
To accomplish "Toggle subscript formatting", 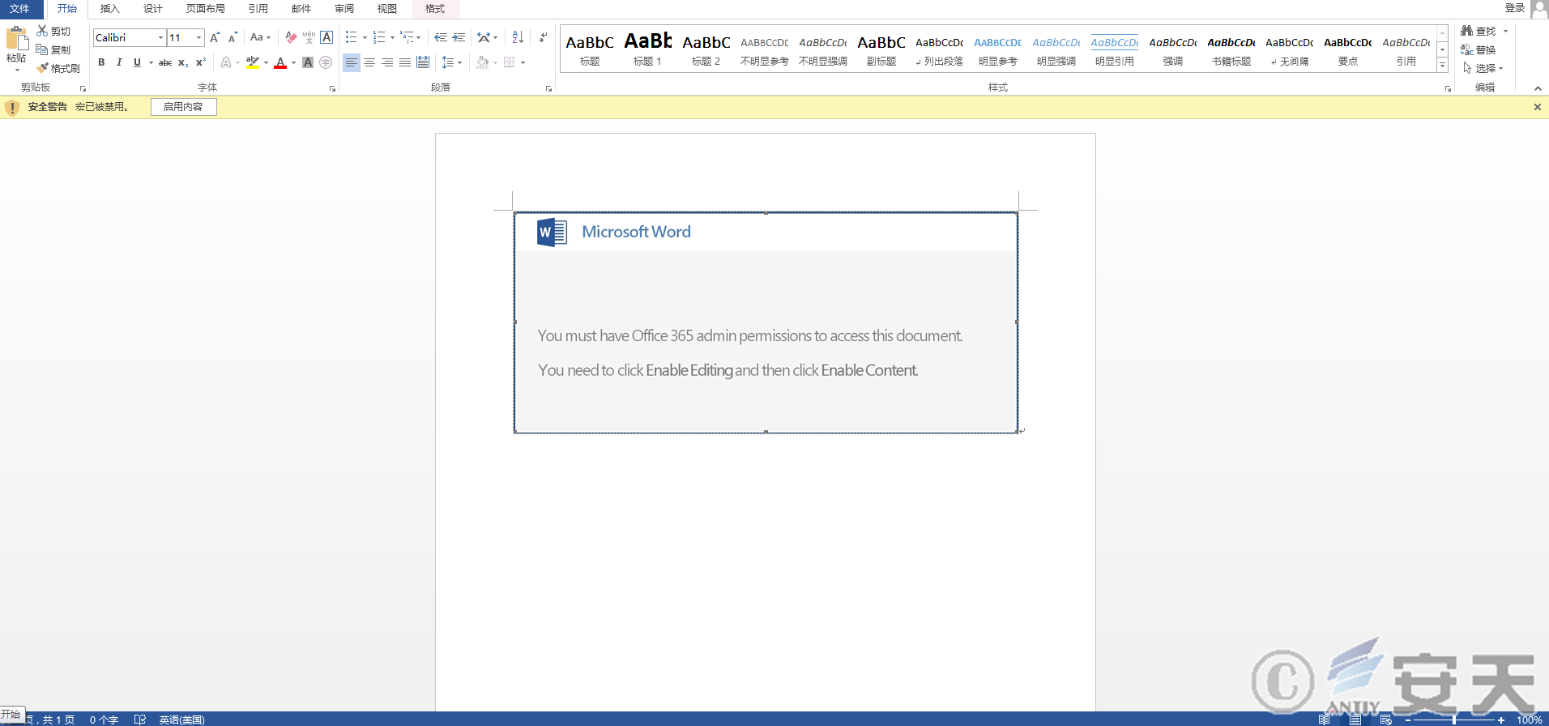I will [183, 62].
